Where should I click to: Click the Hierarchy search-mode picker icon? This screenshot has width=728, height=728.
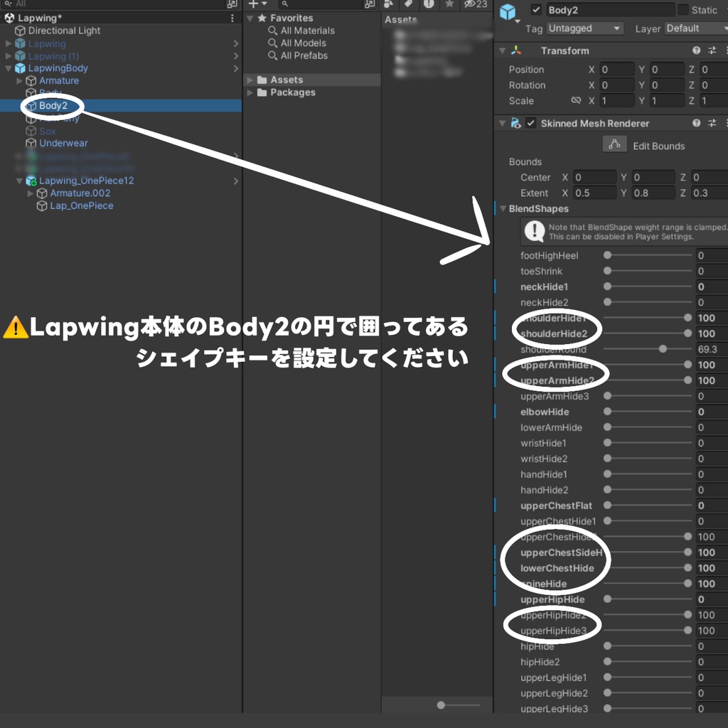232,4
